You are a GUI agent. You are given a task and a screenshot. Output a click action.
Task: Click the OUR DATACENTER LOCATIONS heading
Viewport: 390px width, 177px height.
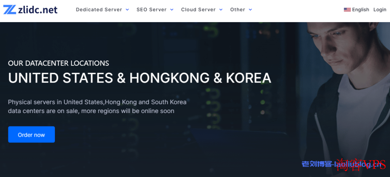(58, 64)
